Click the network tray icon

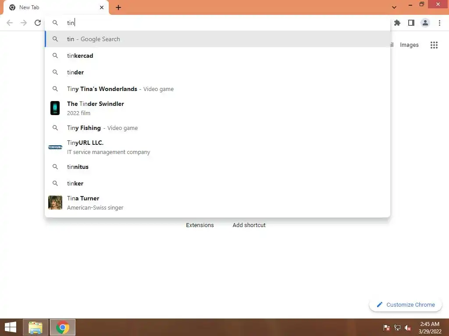coord(397,328)
